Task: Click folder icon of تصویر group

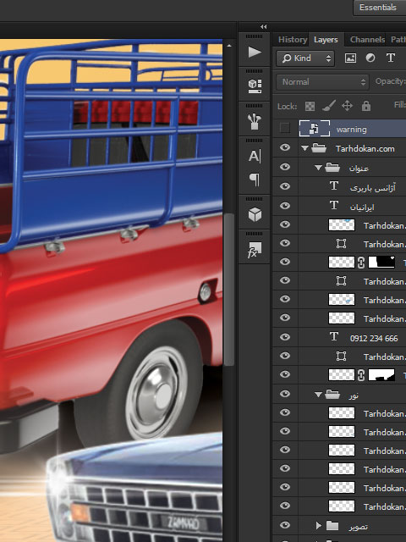Action: [332, 526]
